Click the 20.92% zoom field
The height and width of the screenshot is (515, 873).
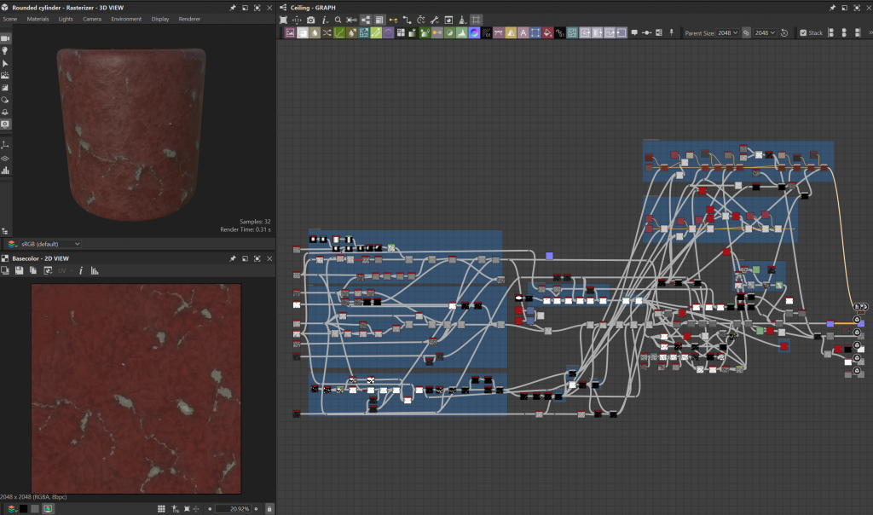point(232,509)
